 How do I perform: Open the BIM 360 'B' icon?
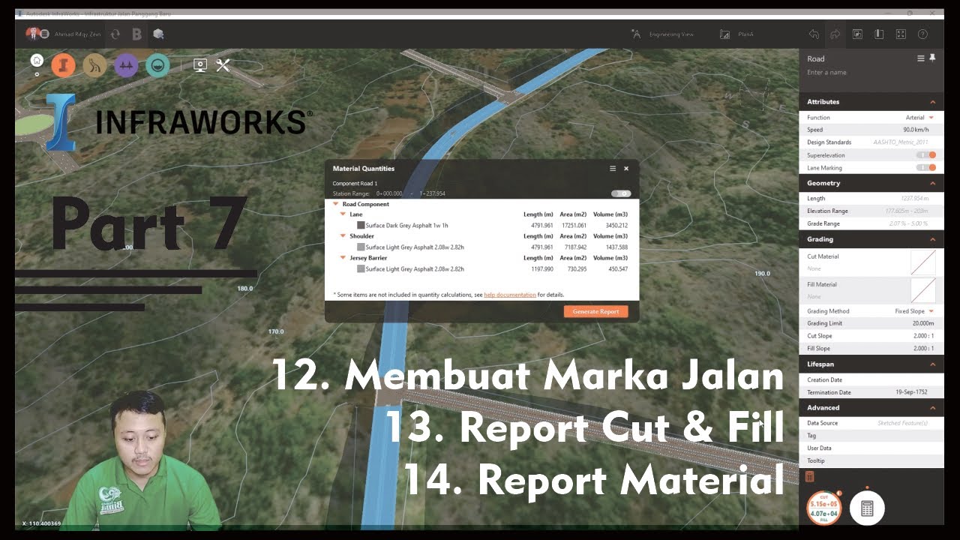click(x=136, y=34)
